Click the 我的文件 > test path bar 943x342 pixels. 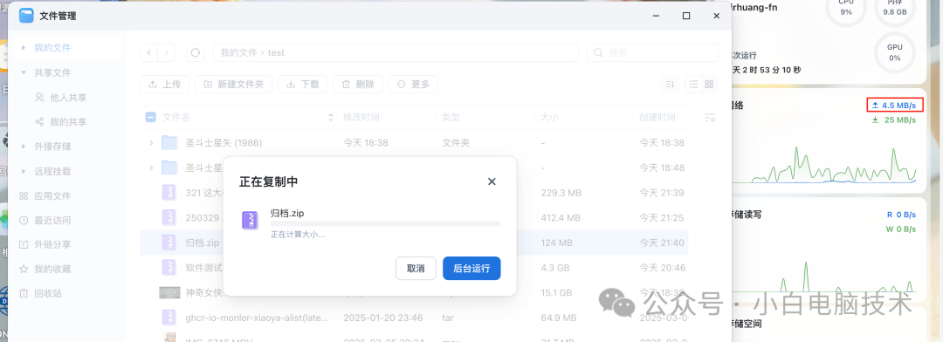coord(396,53)
